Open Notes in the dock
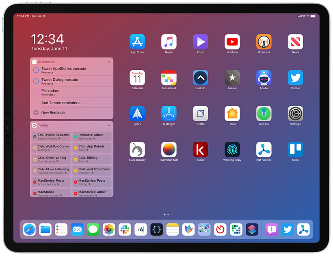Viewport: 333px width, 256px height. point(173,230)
